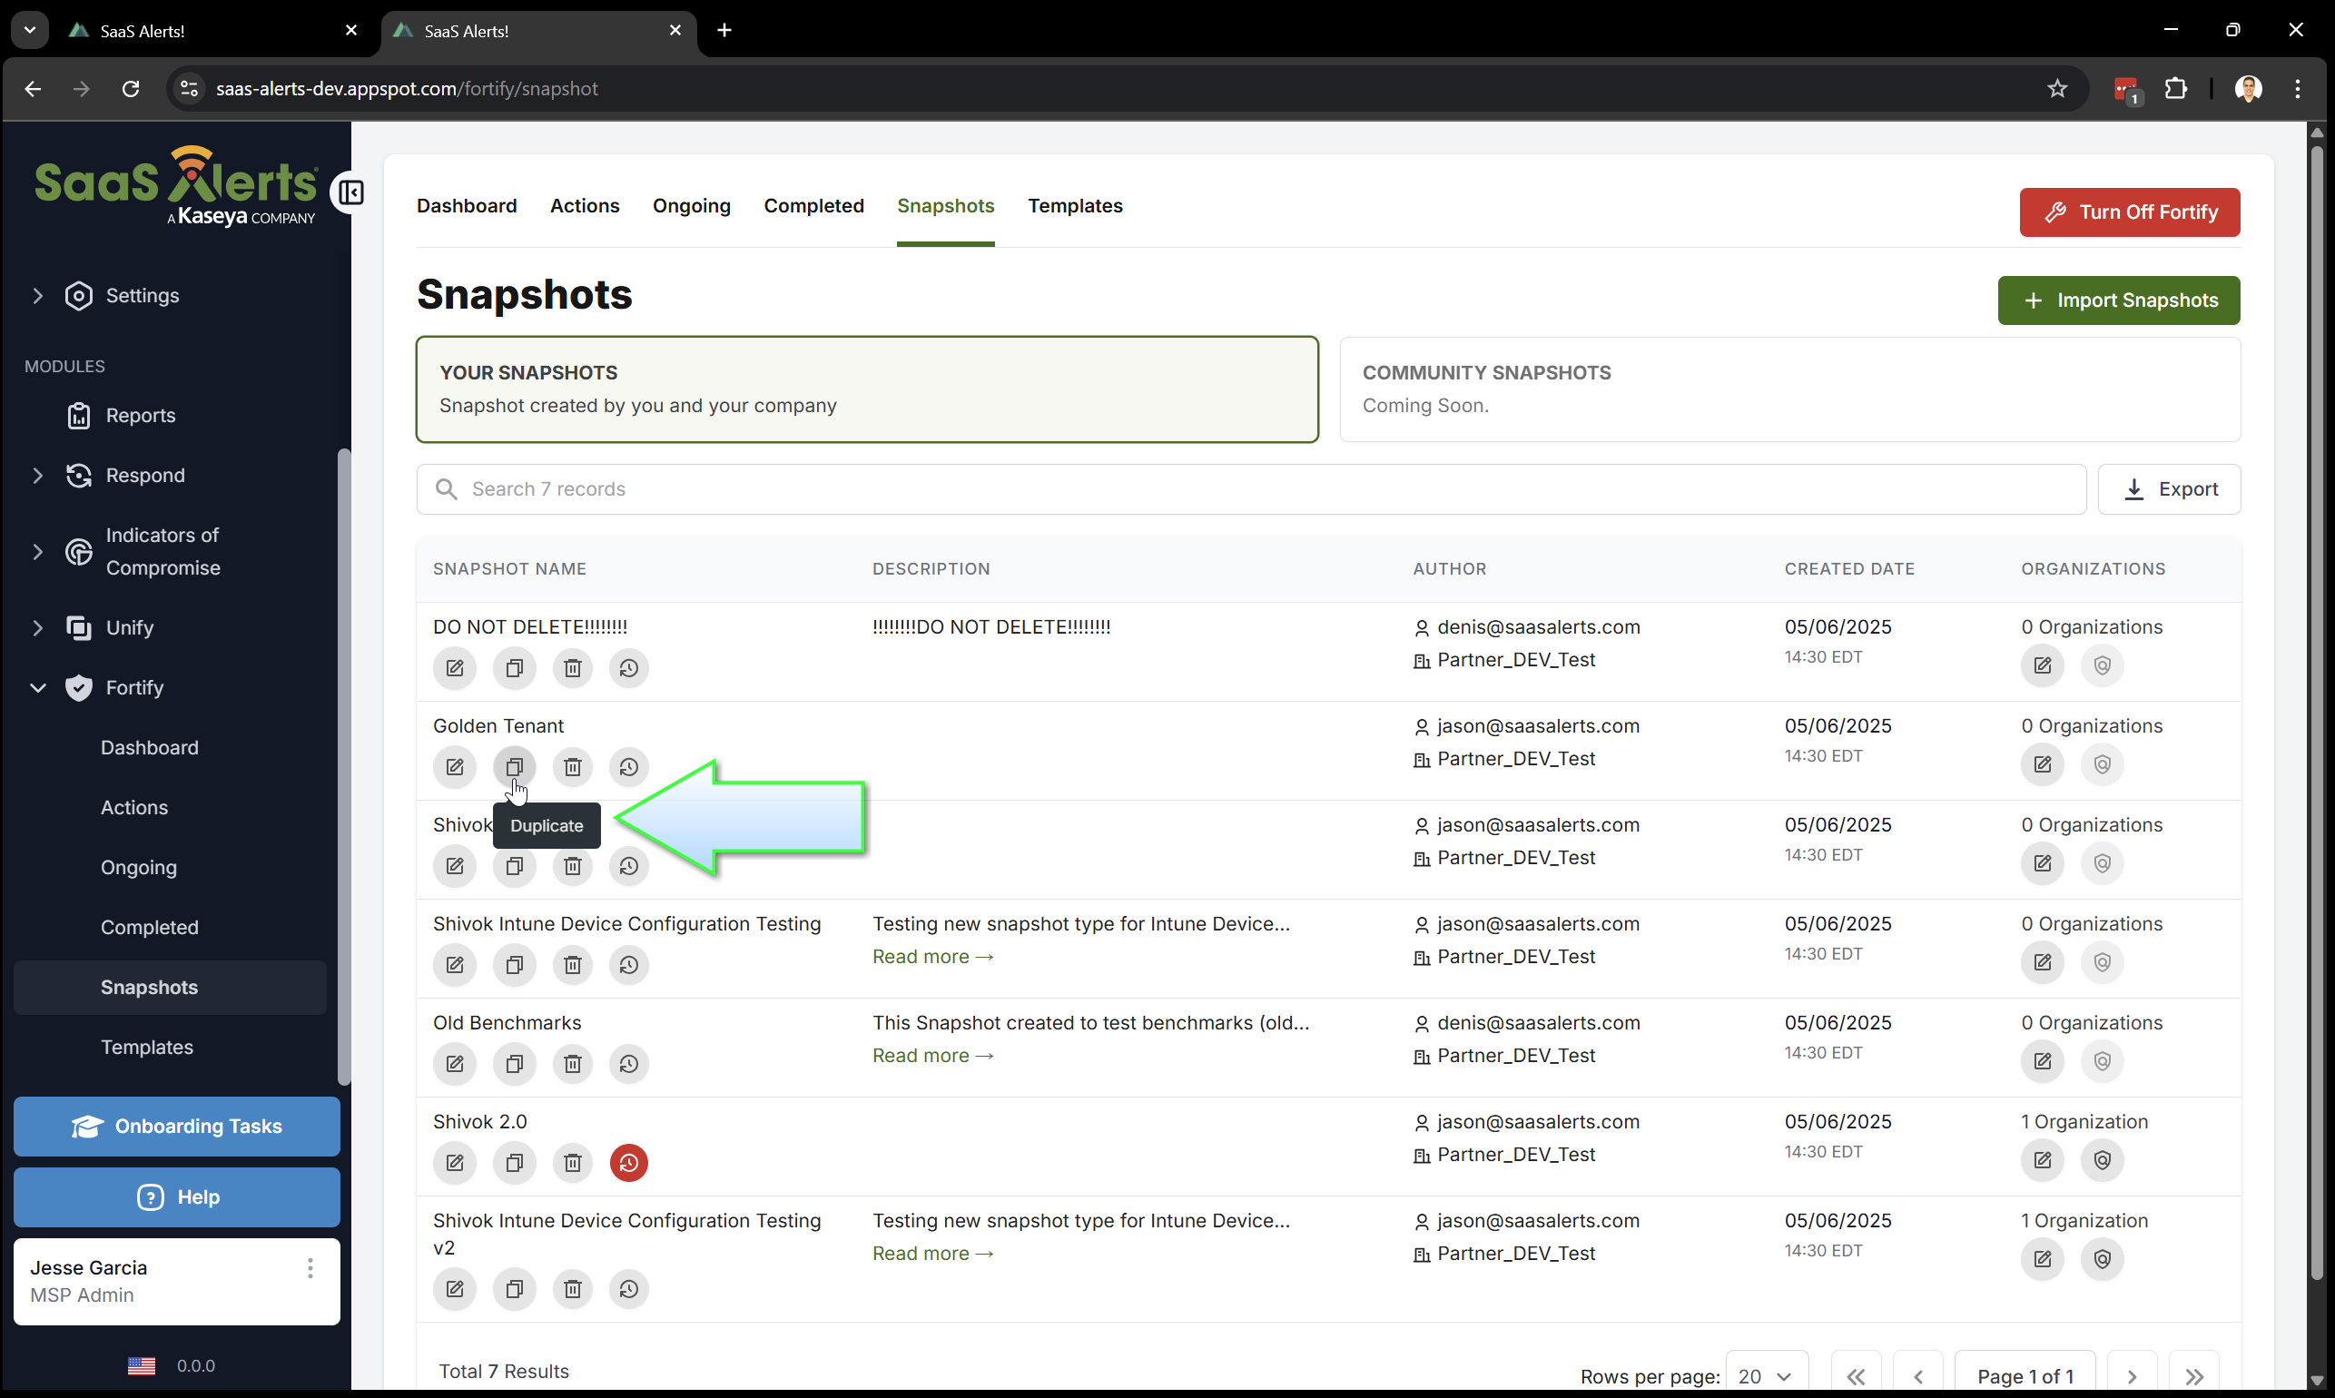Screen dimensions: 2335x1398
Task: Click edit icon for DO NOT DELETE snapshot
Action: (x=454, y=668)
